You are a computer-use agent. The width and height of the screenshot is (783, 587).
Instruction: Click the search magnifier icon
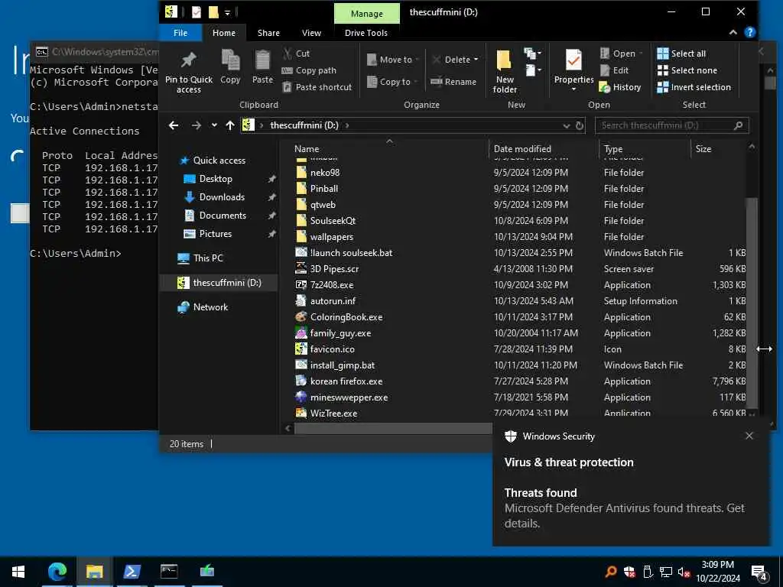[739, 125]
